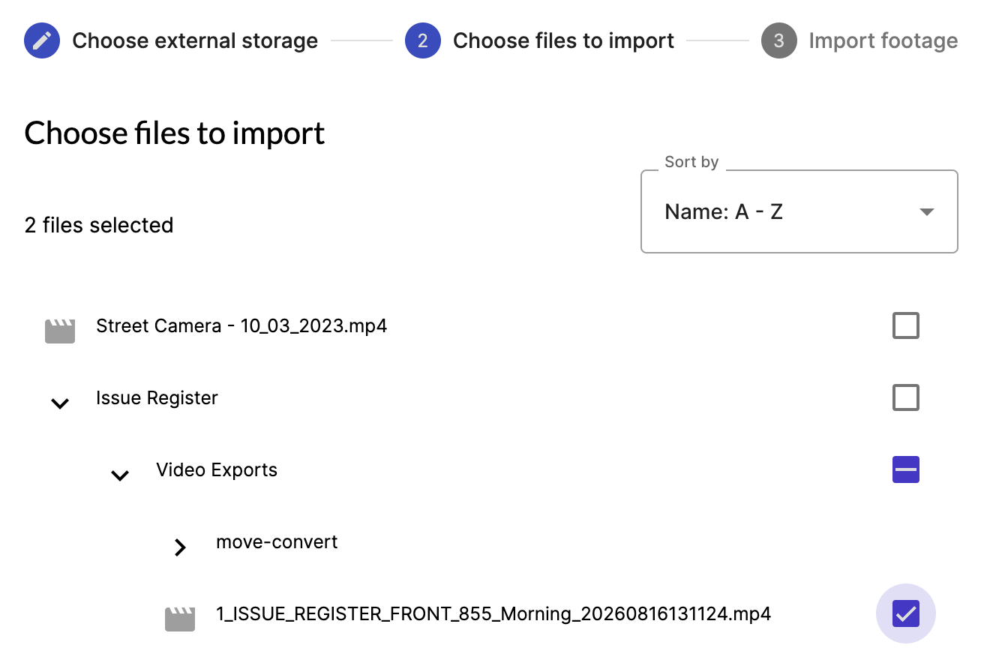Image resolution: width=990 pixels, height=654 pixels.
Task: Collapse the Video Exports folder chevron
Action: [120, 475]
